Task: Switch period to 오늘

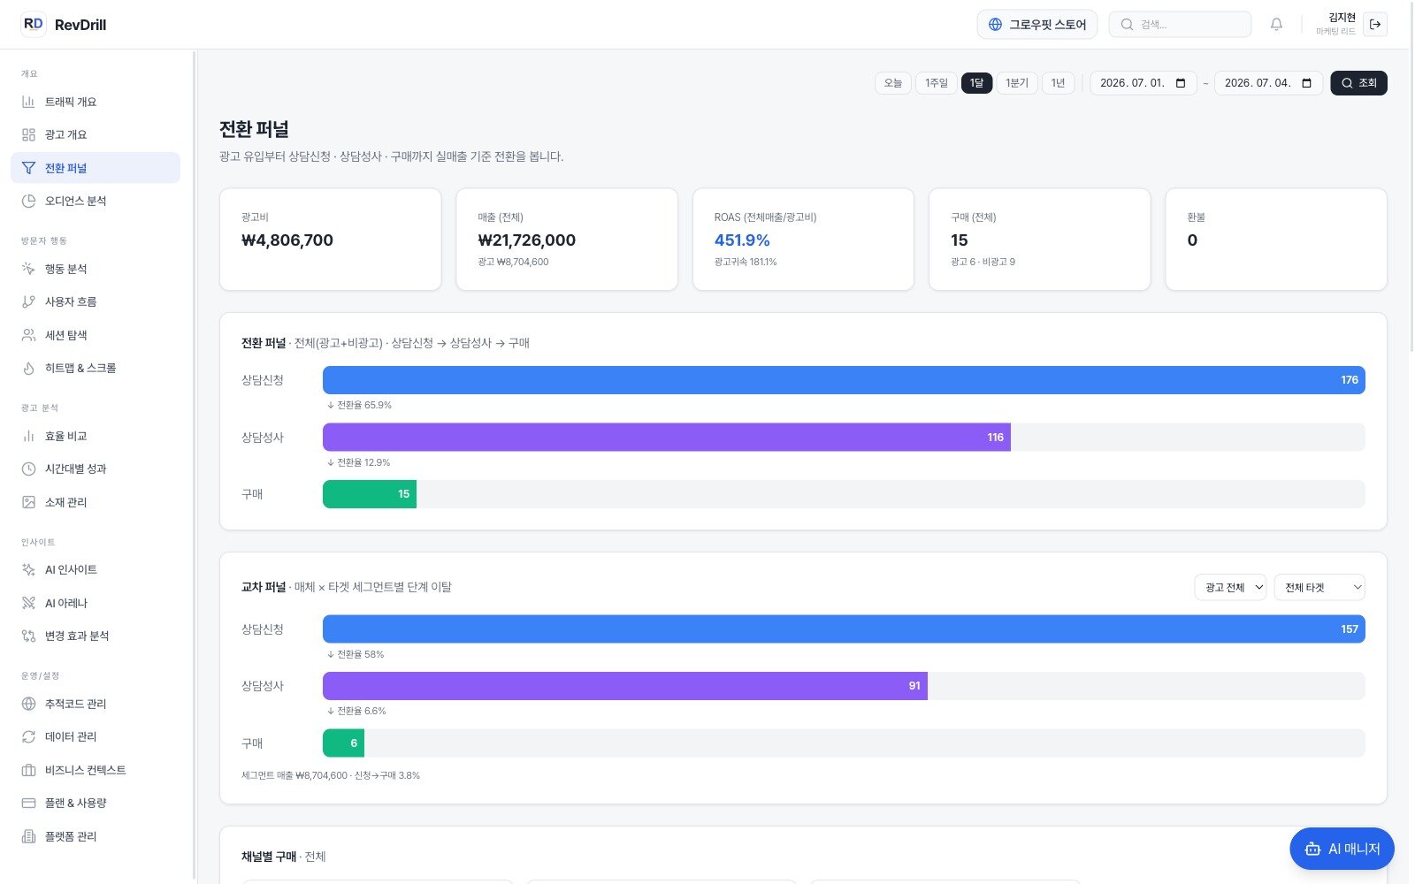Action: point(893,83)
